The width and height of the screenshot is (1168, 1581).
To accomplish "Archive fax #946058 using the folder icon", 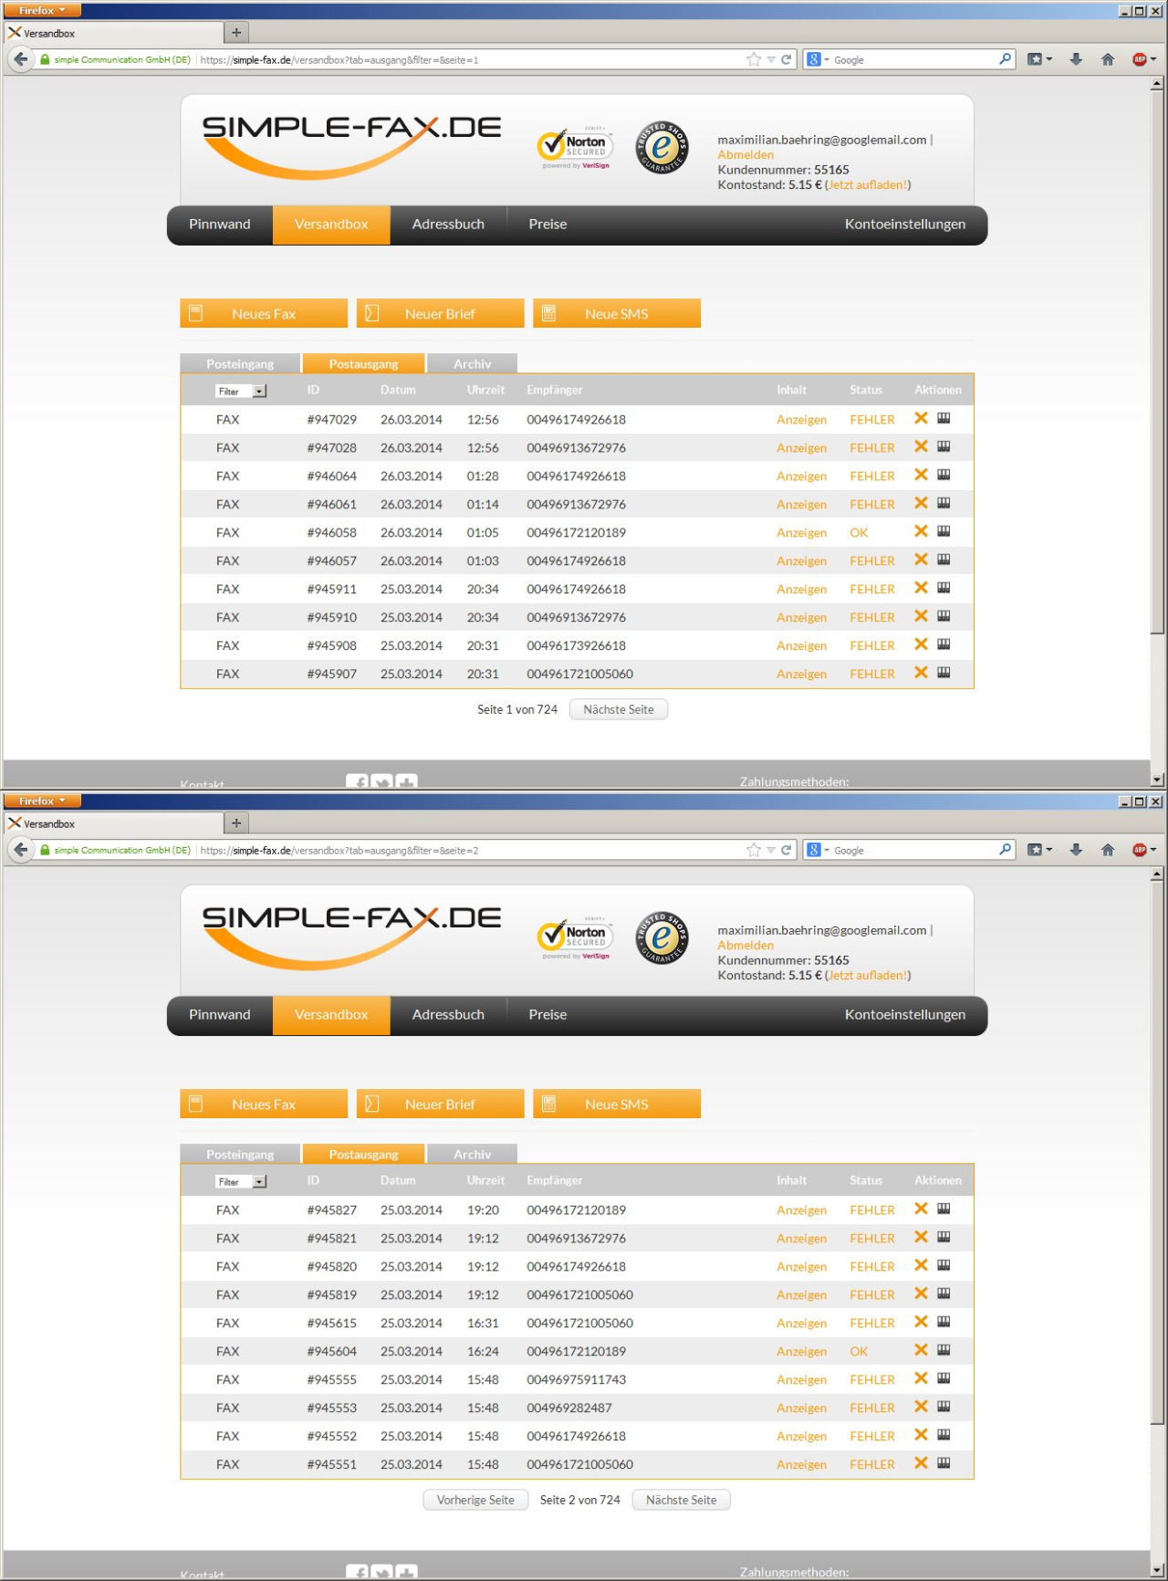I will [944, 531].
